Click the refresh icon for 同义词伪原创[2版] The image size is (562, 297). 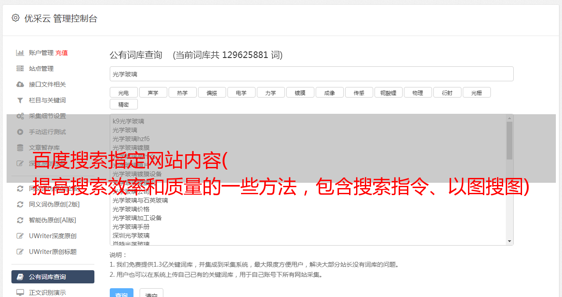[20, 204]
